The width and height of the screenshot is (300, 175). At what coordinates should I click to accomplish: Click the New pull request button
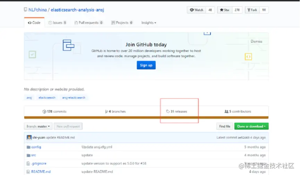point(68,126)
